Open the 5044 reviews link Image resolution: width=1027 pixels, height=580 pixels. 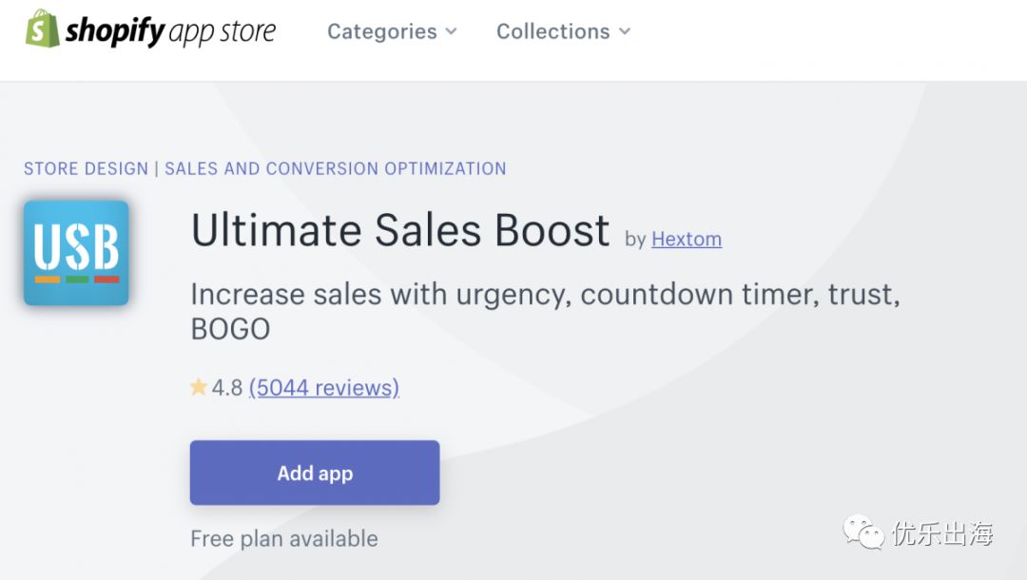pos(323,388)
